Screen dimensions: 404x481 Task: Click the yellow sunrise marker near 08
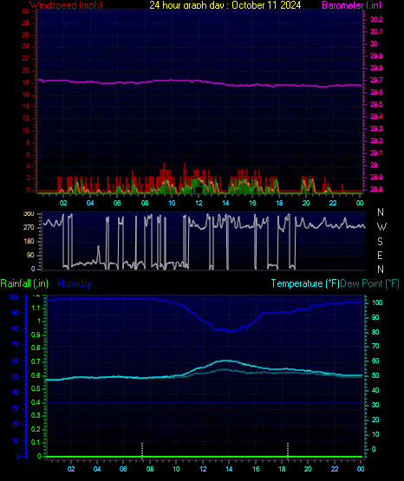tap(142, 451)
